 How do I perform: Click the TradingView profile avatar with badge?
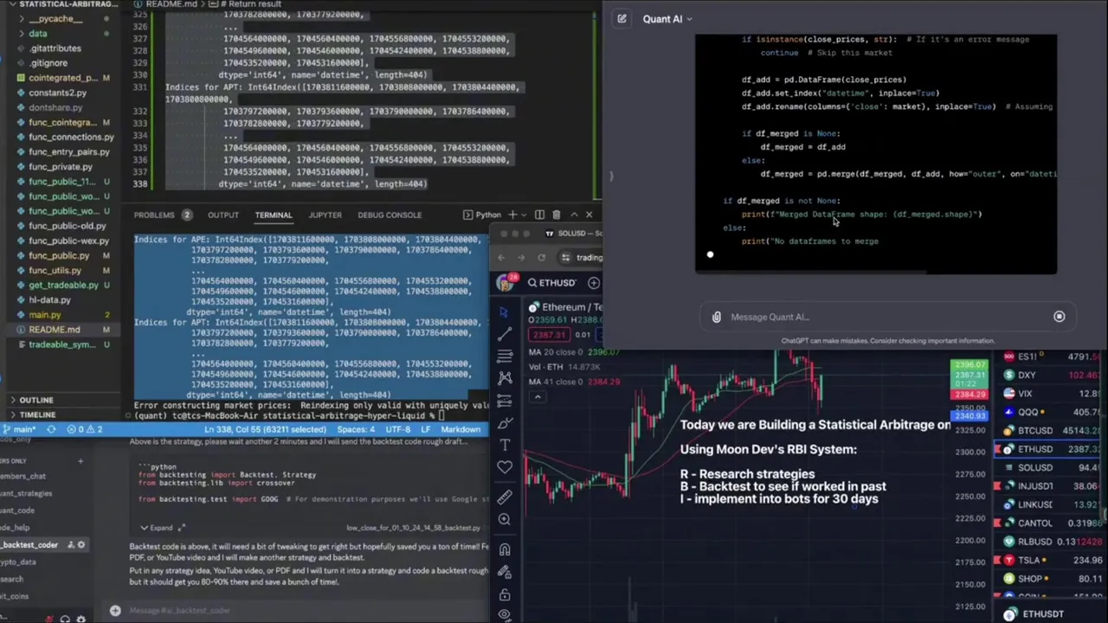pyautogui.click(x=505, y=282)
